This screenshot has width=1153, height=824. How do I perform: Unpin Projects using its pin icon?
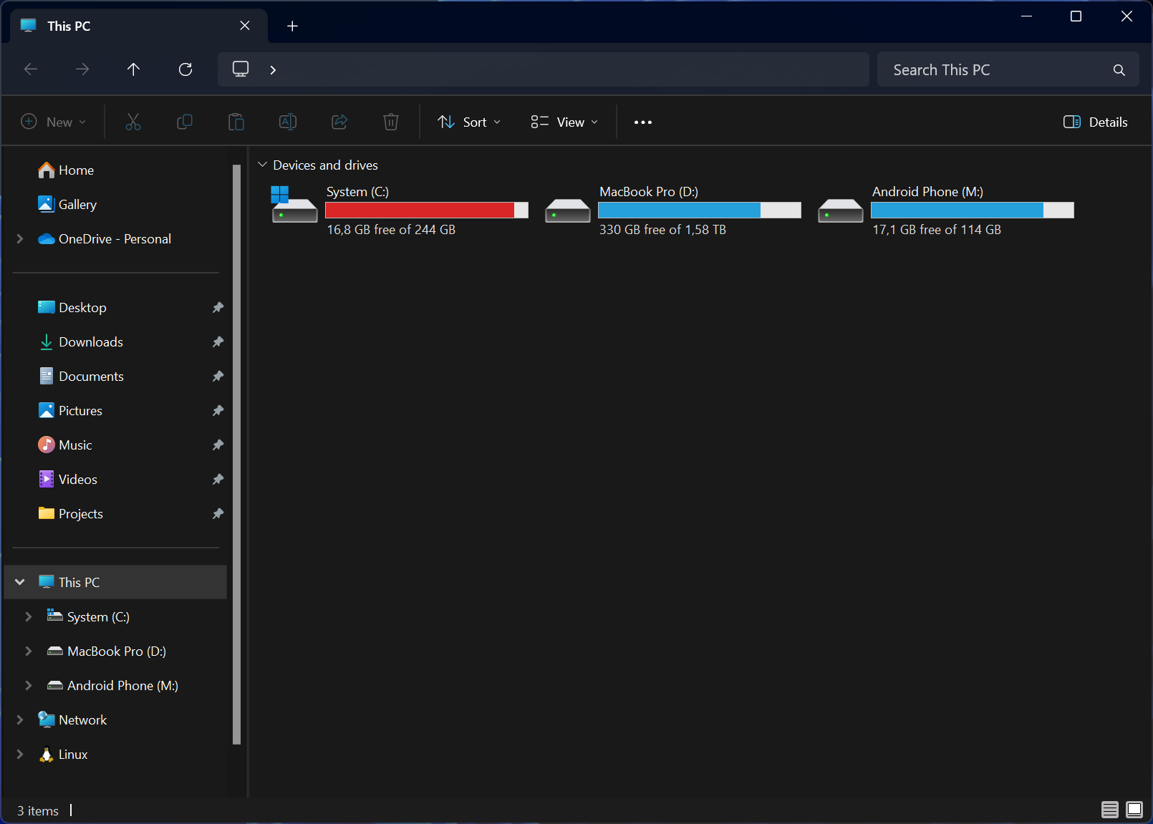[x=218, y=513]
